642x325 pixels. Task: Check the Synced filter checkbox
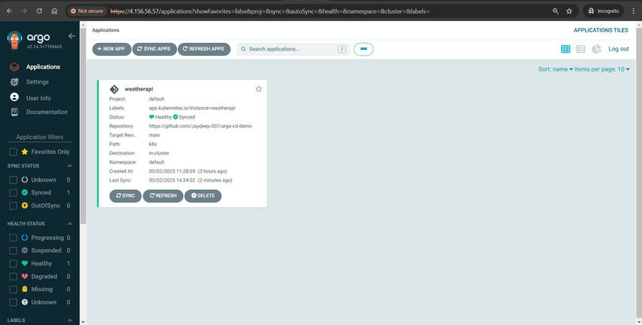pos(13,192)
